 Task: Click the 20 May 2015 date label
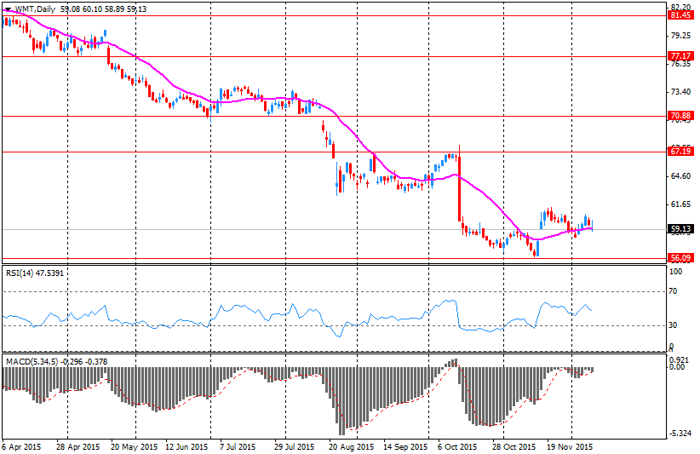tap(136, 447)
